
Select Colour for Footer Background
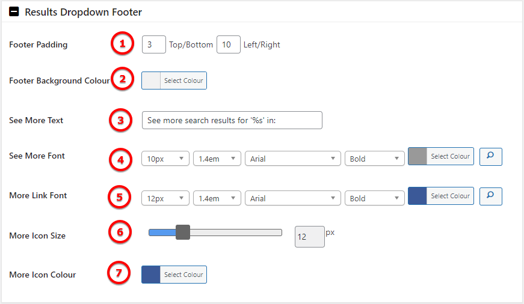coord(183,81)
